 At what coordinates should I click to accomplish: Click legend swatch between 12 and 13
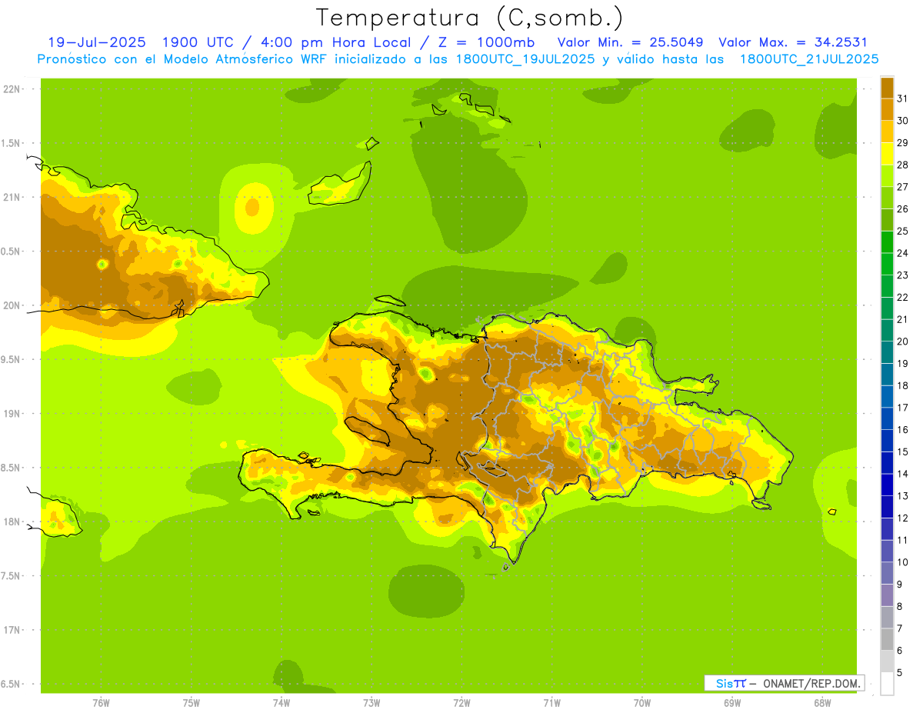(x=887, y=507)
